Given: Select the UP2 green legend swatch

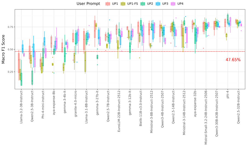Looking at the screenshot, I should (143, 4).
